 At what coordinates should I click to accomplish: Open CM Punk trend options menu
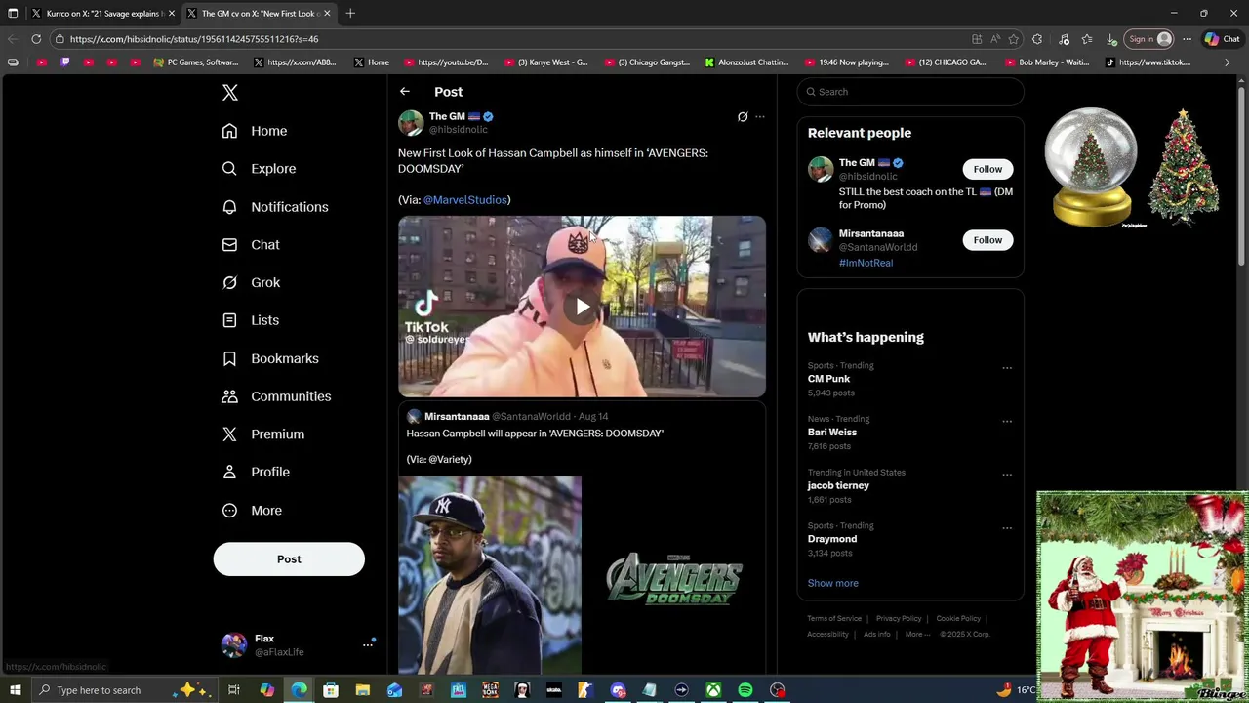(1007, 368)
